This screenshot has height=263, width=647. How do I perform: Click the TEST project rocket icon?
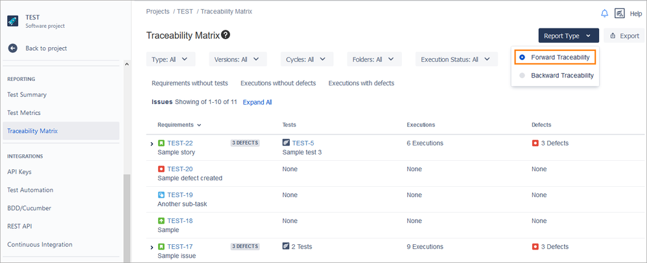[x=13, y=21]
